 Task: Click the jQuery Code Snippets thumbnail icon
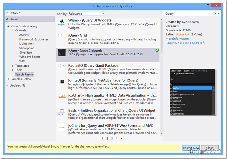click(x=62, y=53)
